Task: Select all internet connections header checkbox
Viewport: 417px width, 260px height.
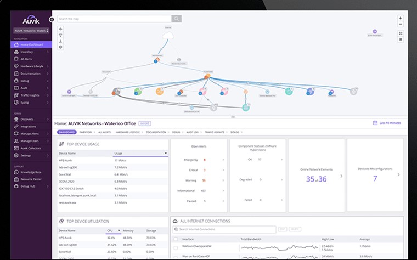Action: pyautogui.click(x=176, y=239)
